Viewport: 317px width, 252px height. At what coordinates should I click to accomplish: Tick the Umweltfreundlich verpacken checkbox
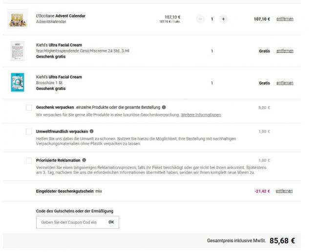point(29,132)
